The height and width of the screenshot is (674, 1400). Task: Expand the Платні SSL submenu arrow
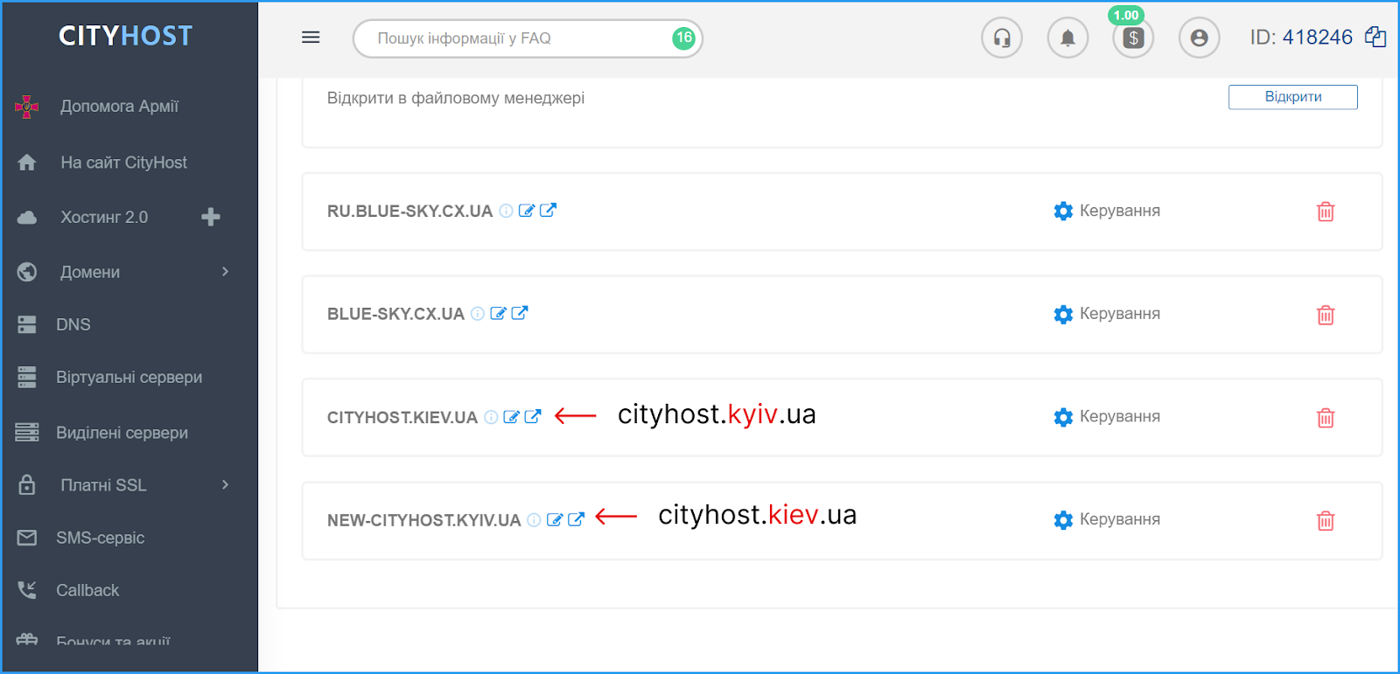point(225,485)
